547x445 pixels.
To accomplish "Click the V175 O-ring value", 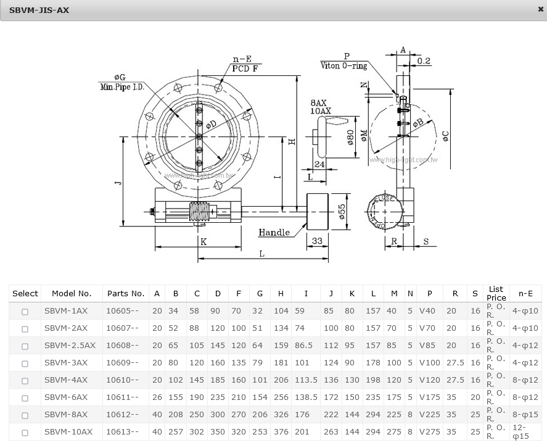I will coord(430,397).
